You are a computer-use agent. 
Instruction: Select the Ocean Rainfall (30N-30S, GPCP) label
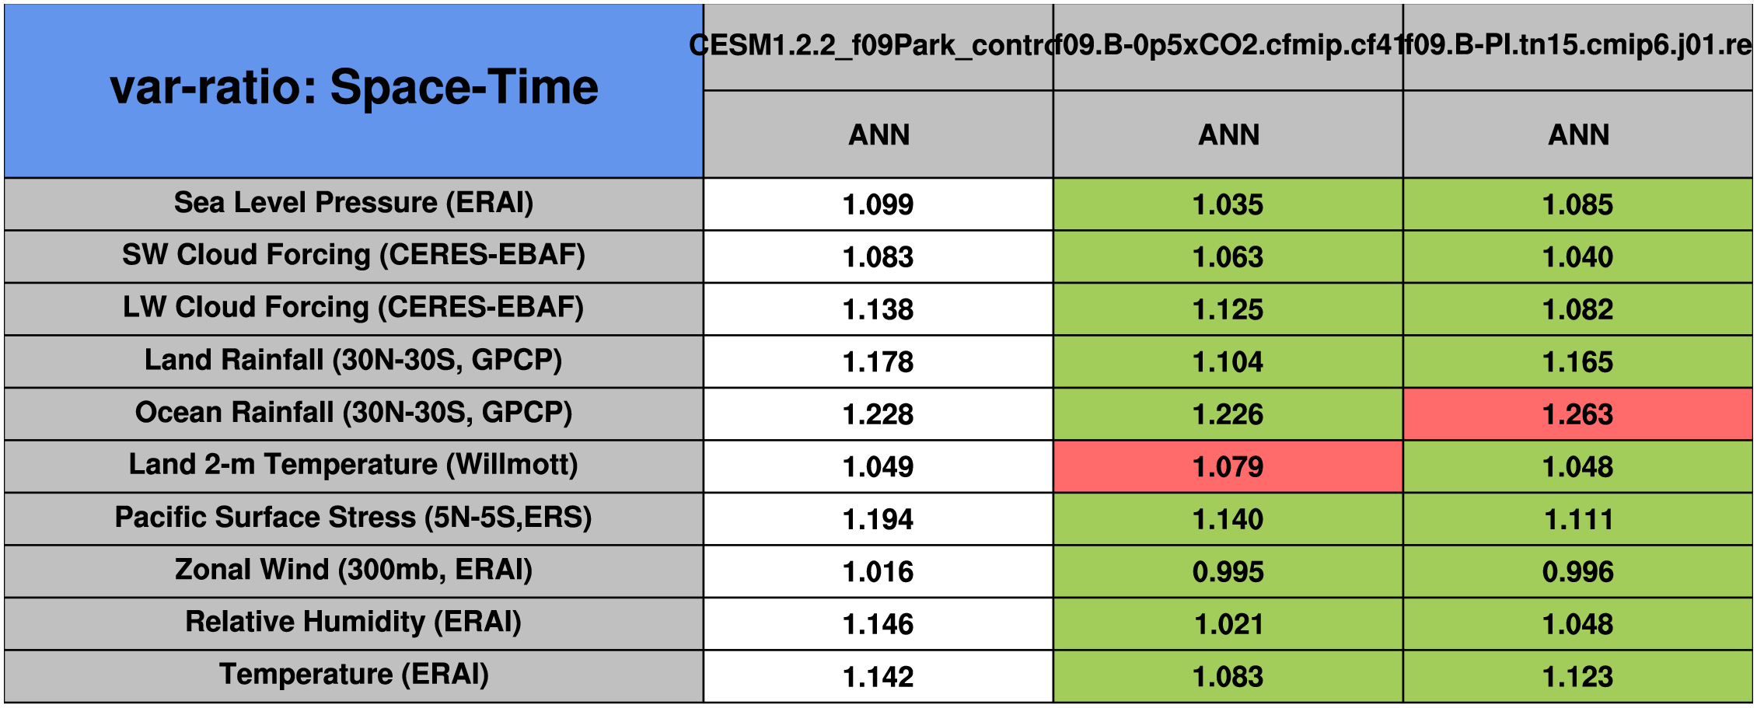[x=354, y=413]
